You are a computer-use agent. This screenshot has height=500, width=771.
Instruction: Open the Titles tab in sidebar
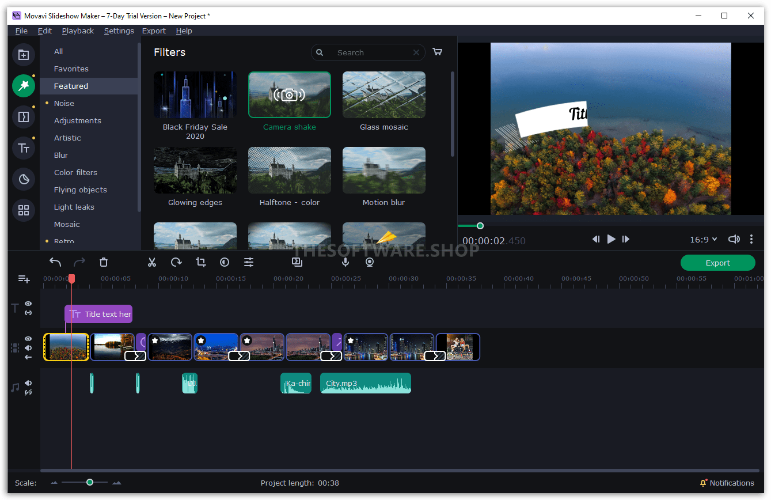pos(24,148)
